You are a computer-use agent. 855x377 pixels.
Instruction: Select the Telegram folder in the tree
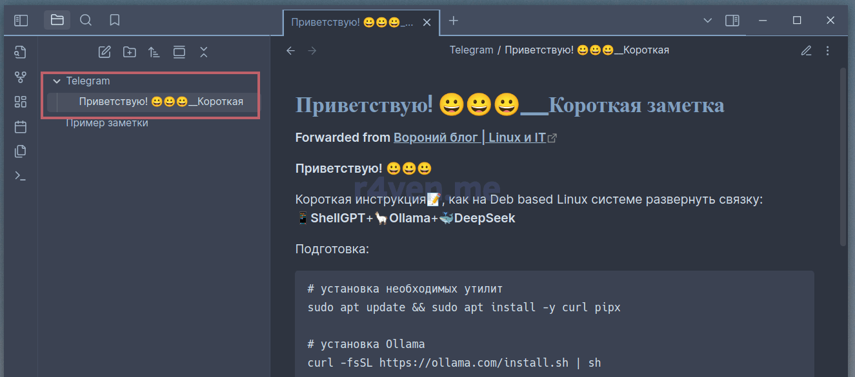pyautogui.click(x=88, y=81)
